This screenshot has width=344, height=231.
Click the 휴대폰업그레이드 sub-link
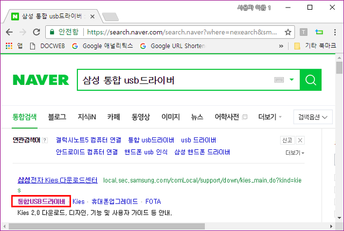(114, 201)
